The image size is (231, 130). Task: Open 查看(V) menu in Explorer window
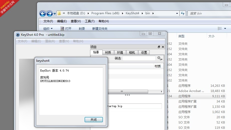(x=76, y=21)
